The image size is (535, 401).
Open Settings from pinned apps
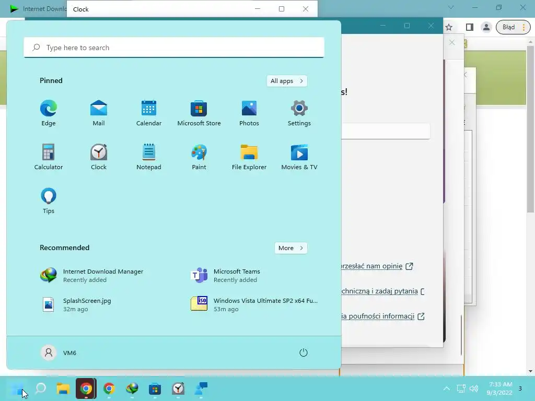tap(299, 113)
